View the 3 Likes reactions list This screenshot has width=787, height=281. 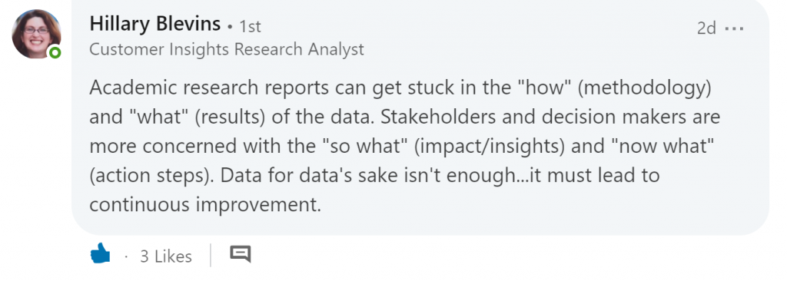pyautogui.click(x=166, y=256)
